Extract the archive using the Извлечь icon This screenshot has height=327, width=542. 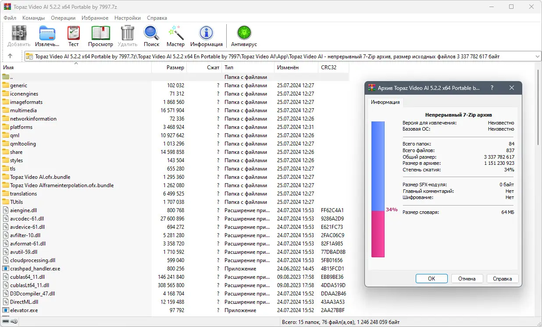pos(47,35)
